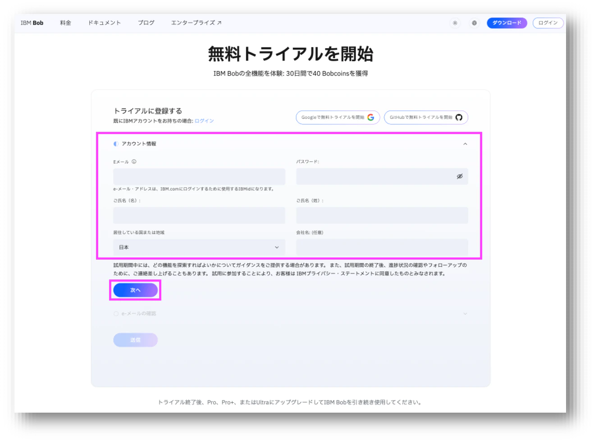Toggle the light/dark theme sun icon
594x441 pixels.
click(455, 23)
